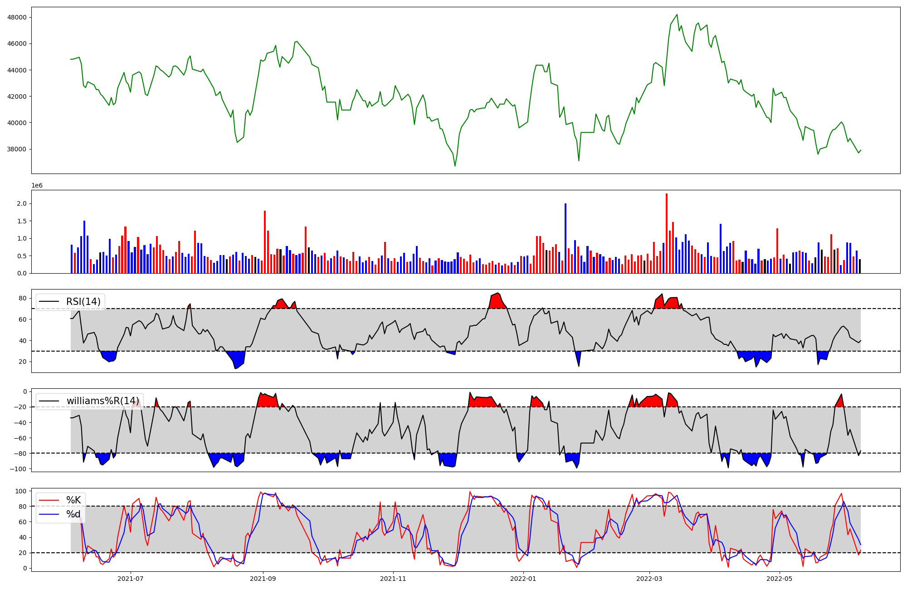Click the 48000 price axis label
This screenshot has height=589, width=907.
click(x=17, y=18)
